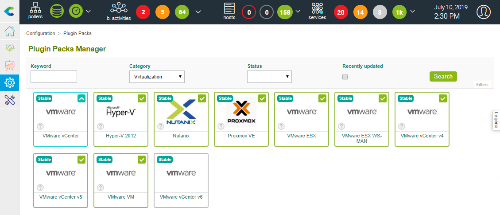Click help icon on Hyper-V 2012 card
This screenshot has height=215, width=500.
101,126
